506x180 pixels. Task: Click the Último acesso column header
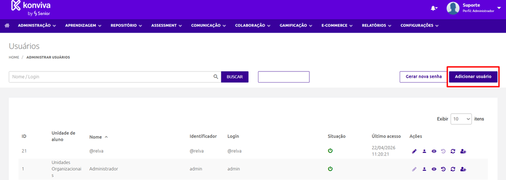(386, 136)
